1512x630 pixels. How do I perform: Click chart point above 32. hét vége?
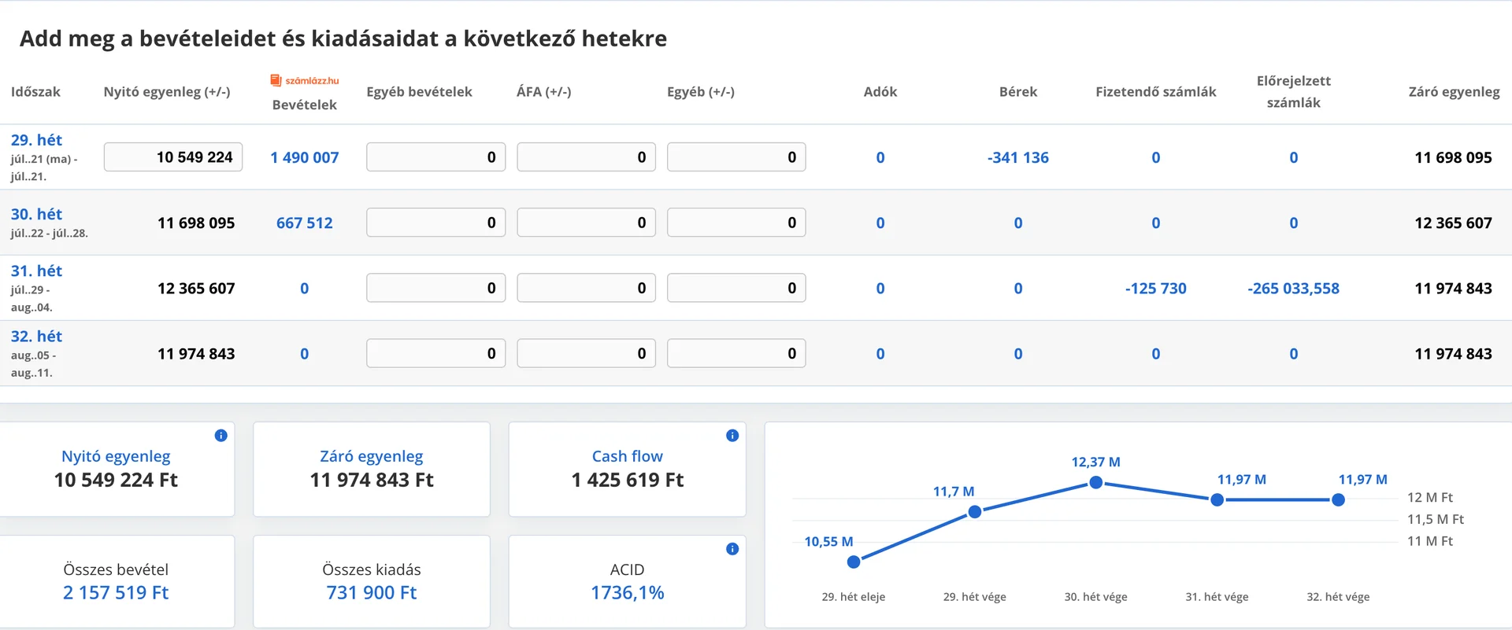[x=1338, y=499]
